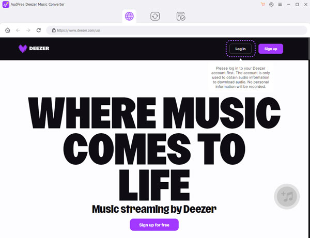Reload the current page
The height and width of the screenshot is (238, 310).
click(x=39, y=30)
